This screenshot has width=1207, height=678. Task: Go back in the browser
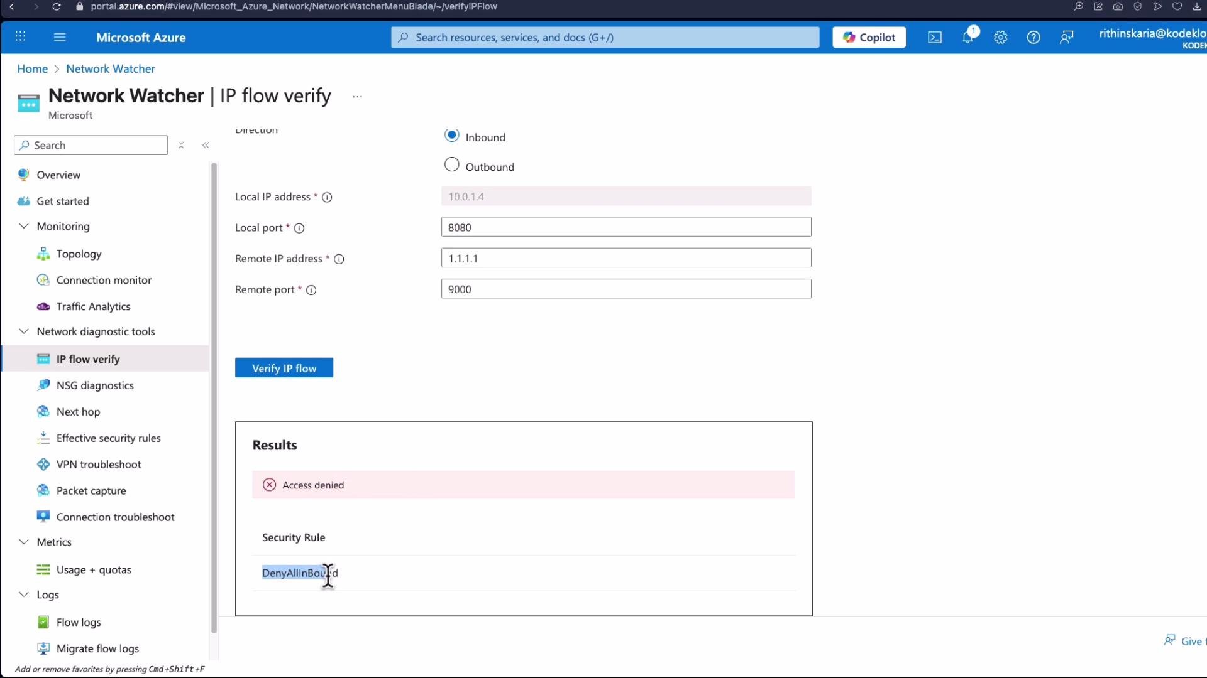coord(12,6)
